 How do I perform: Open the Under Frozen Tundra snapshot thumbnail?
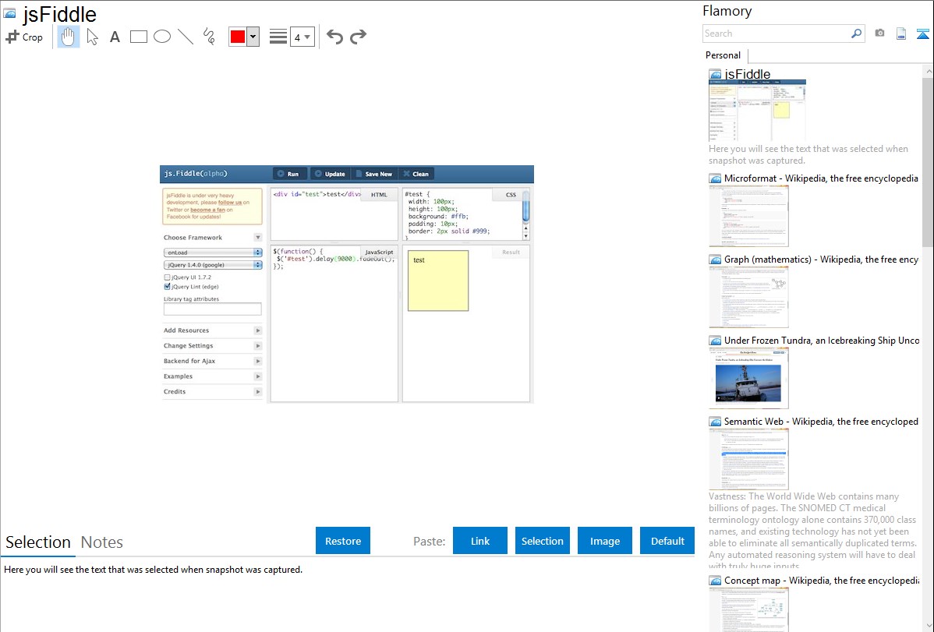(x=748, y=378)
